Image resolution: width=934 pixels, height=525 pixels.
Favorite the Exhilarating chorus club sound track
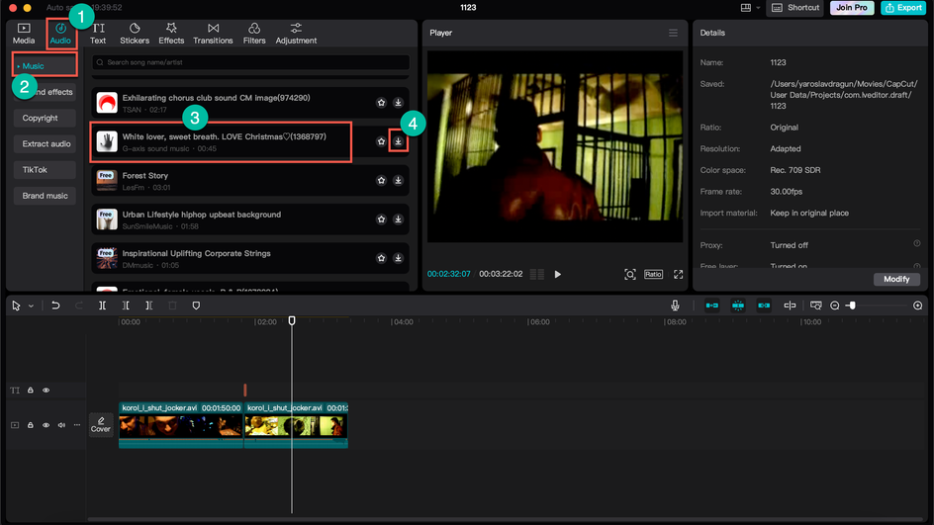pos(381,103)
